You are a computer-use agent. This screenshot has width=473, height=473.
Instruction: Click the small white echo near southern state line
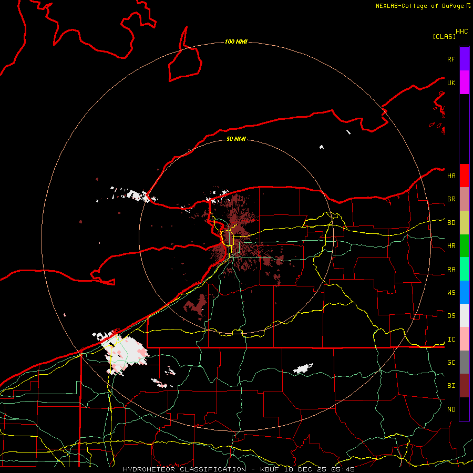(303, 368)
